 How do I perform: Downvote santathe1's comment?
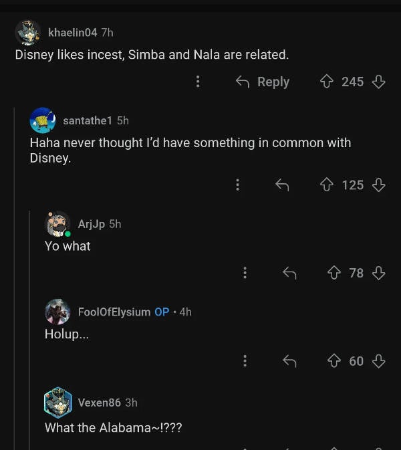pos(379,185)
